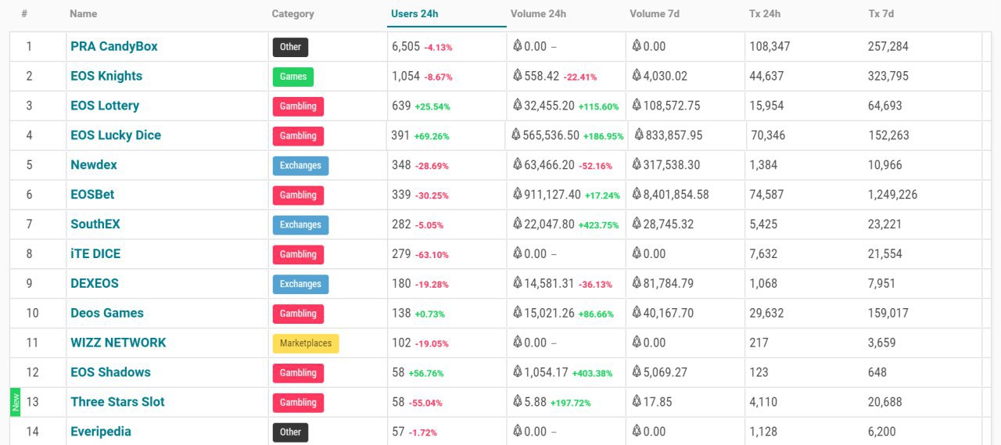Click Marketplaces tag on WIZZ NETWORK row
The image size is (1001, 445).
306,343
